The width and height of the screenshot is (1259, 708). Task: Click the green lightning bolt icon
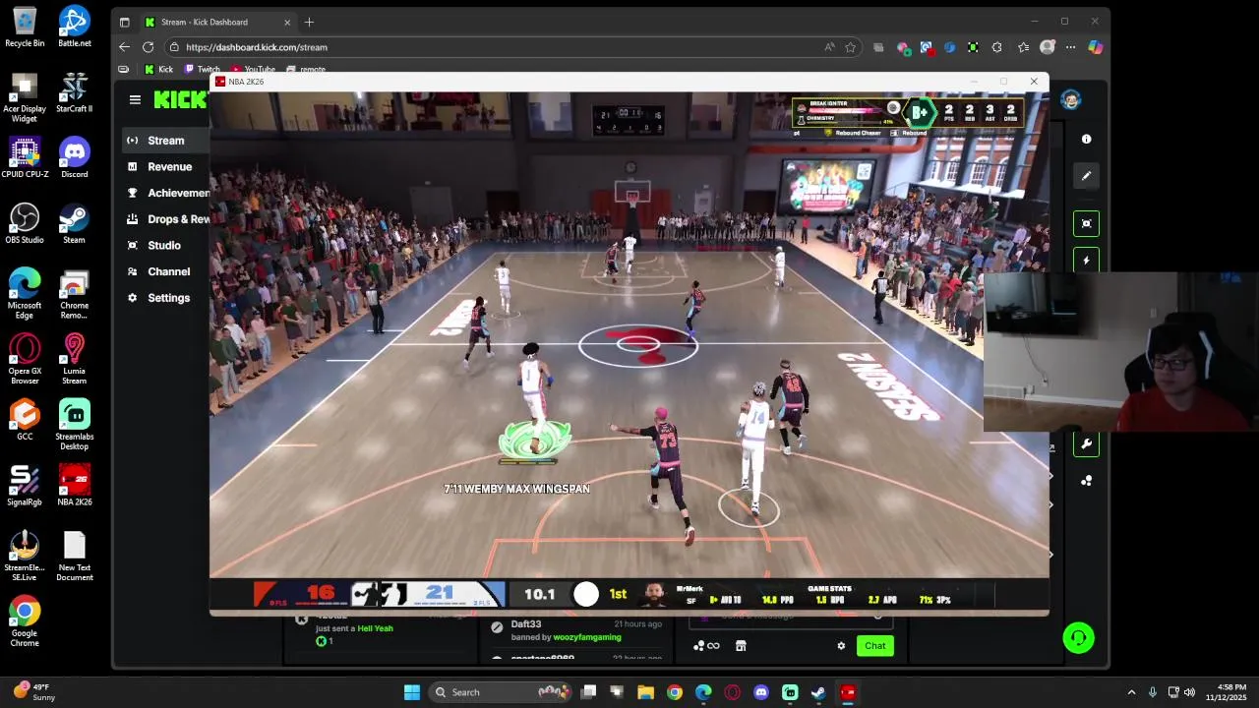pyautogui.click(x=1086, y=261)
